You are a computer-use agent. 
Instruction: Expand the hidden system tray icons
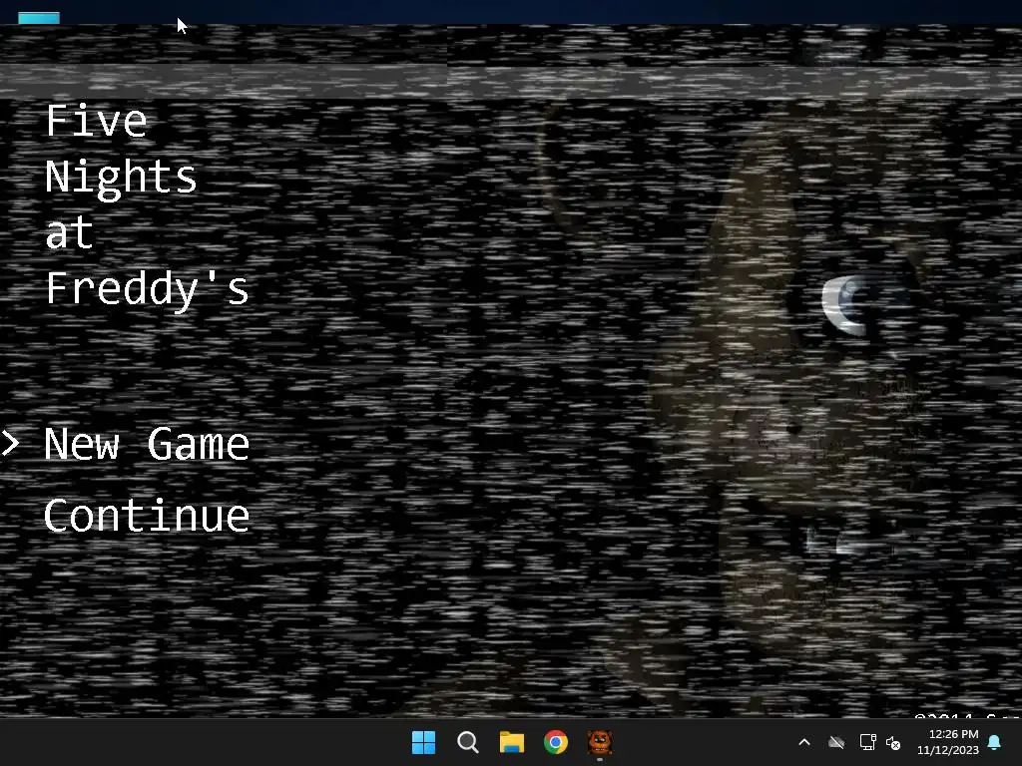coord(804,742)
